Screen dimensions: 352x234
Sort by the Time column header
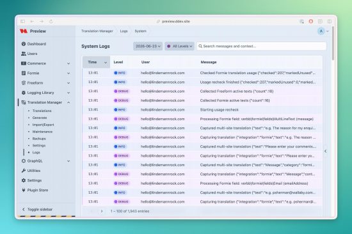point(96,62)
